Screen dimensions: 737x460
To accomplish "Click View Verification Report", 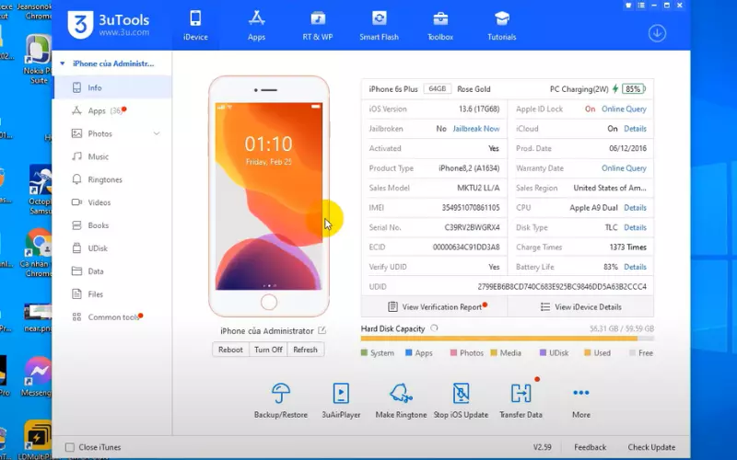I will click(434, 307).
